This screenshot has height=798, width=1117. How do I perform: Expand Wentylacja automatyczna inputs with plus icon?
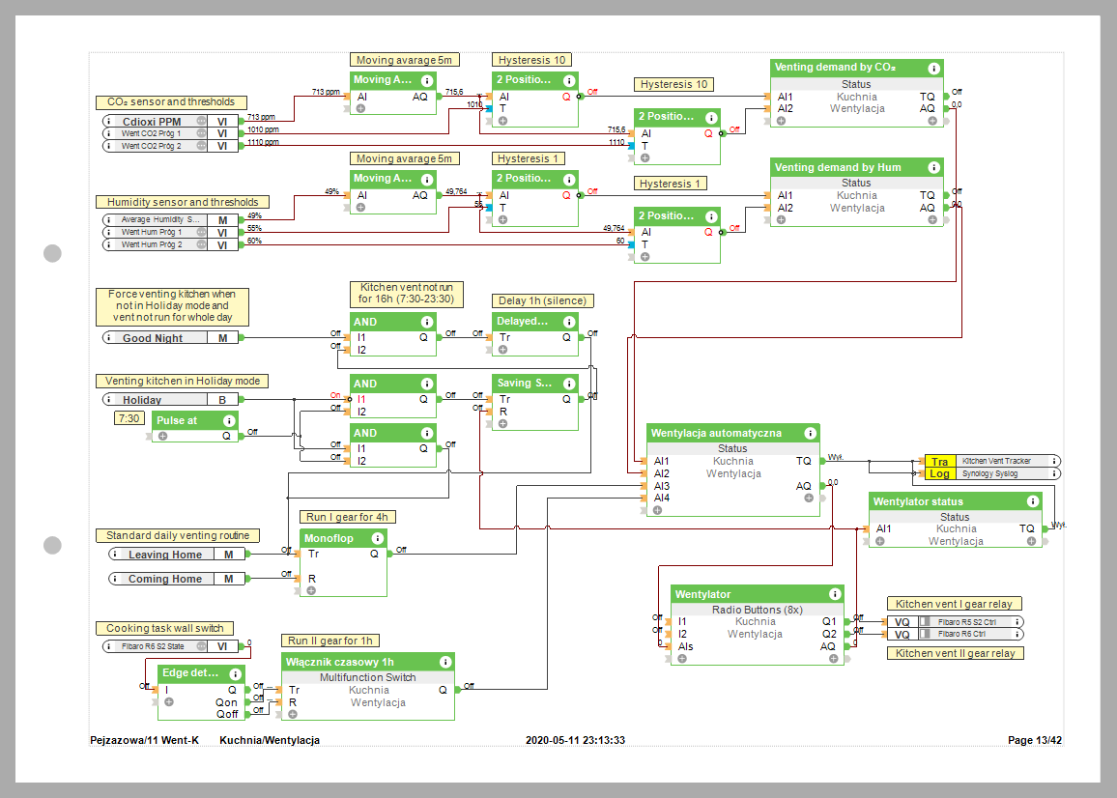657,510
